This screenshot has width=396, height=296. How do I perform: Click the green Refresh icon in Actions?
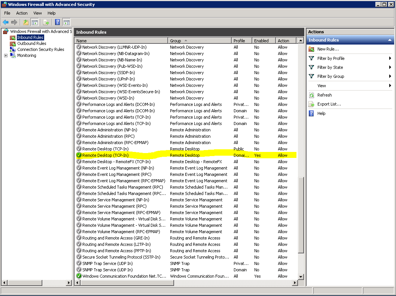tap(311, 95)
